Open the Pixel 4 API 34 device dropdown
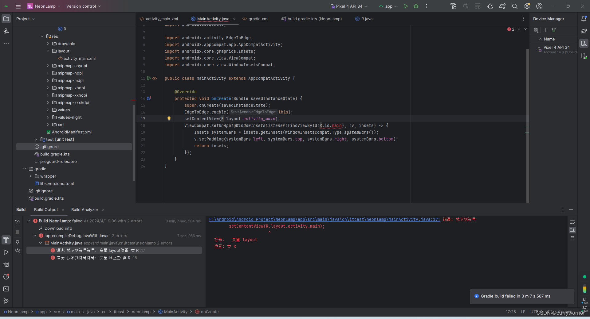The width and height of the screenshot is (590, 319). tap(349, 6)
